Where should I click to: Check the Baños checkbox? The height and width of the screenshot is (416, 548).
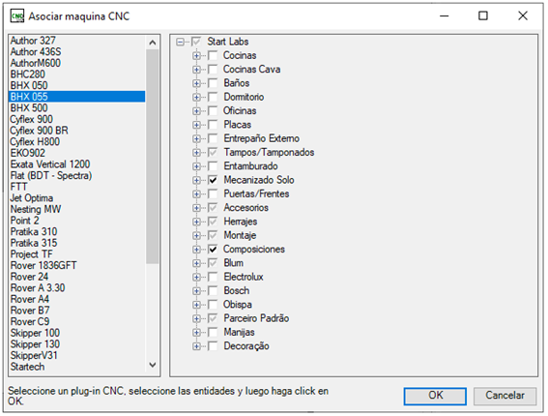213,83
